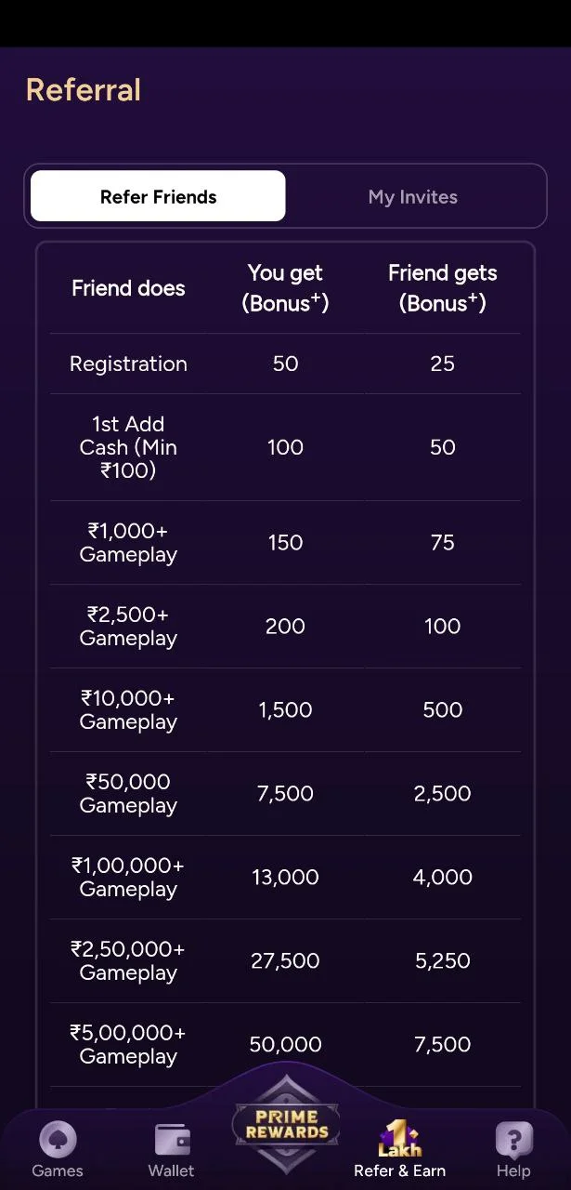Tap the 50,000 bonus value

285,1045
